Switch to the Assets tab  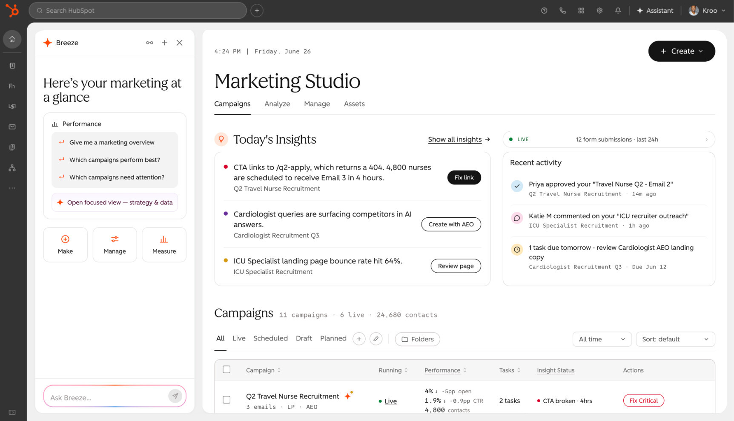click(354, 104)
